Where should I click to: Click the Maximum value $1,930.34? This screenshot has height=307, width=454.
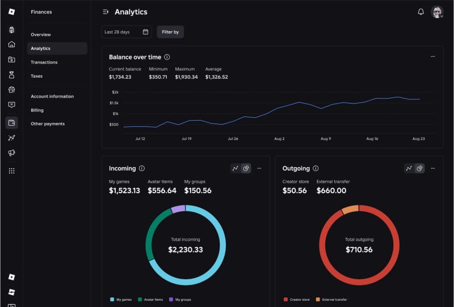tap(186, 77)
